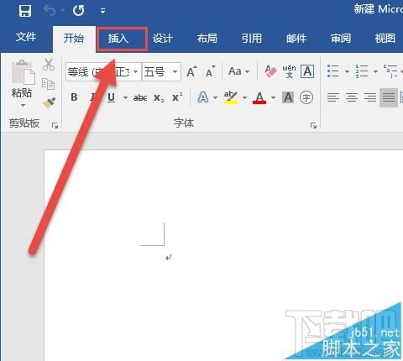
Task: Click the Undo arrow icon
Action: [x=50, y=11]
